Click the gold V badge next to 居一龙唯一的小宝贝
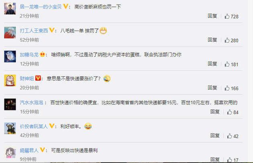This screenshot has height=163, width=253. [x=65, y=6]
